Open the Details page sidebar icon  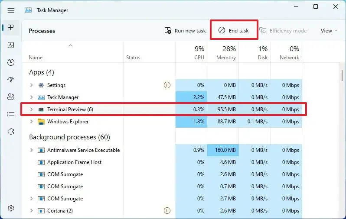pos(11,114)
